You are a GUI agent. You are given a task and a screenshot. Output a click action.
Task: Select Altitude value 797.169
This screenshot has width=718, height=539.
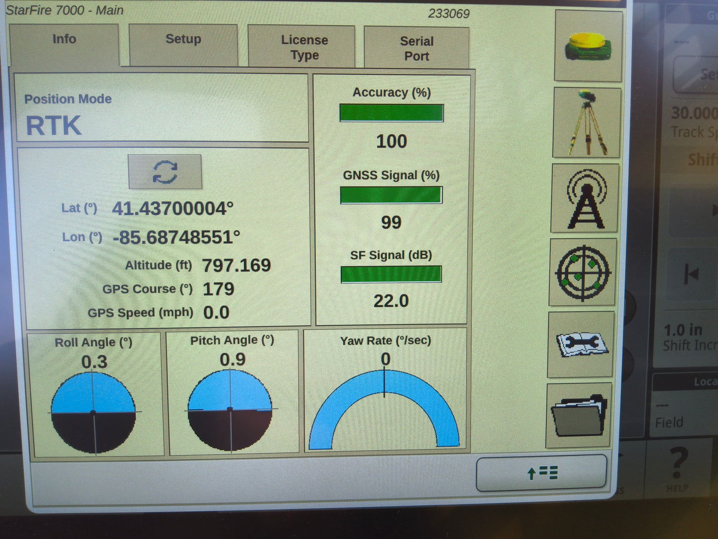(x=236, y=266)
